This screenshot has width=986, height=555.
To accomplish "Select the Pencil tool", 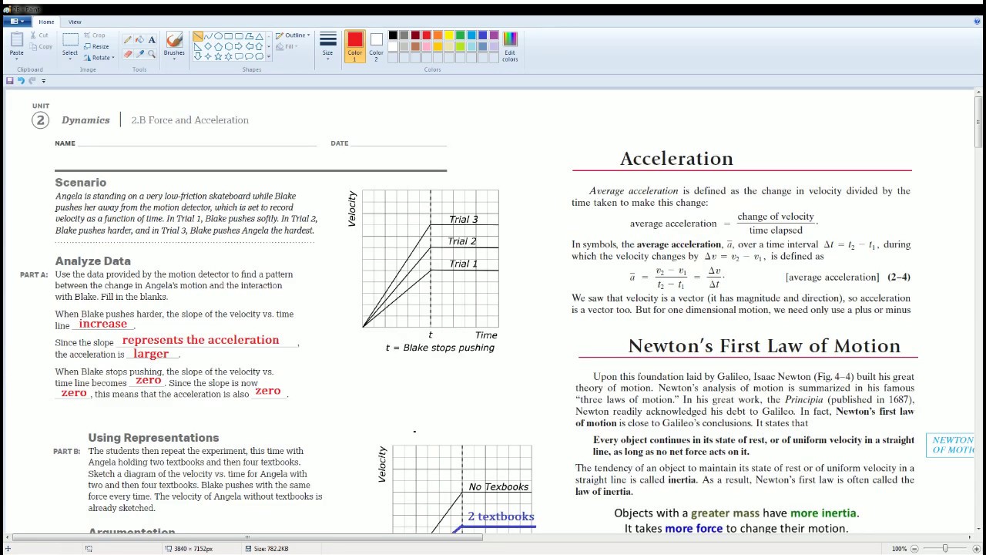I will 128,39.
